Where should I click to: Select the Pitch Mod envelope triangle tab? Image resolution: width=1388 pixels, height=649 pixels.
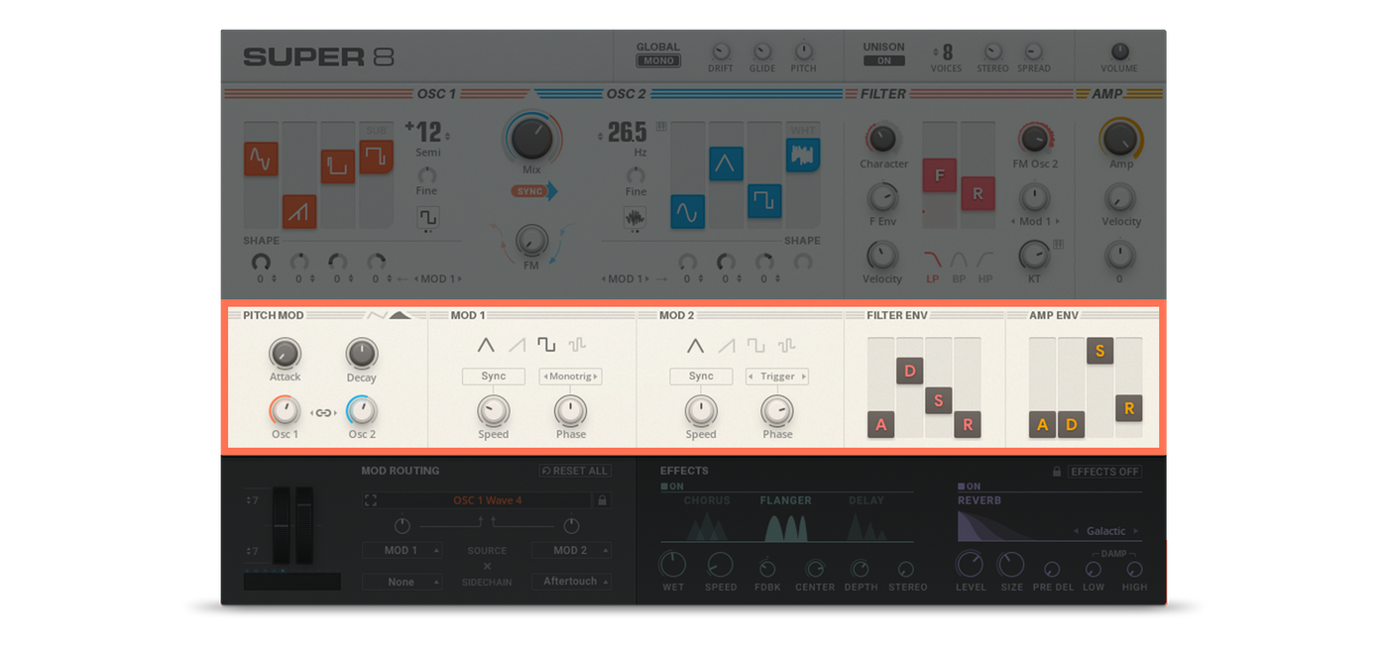[x=401, y=315]
